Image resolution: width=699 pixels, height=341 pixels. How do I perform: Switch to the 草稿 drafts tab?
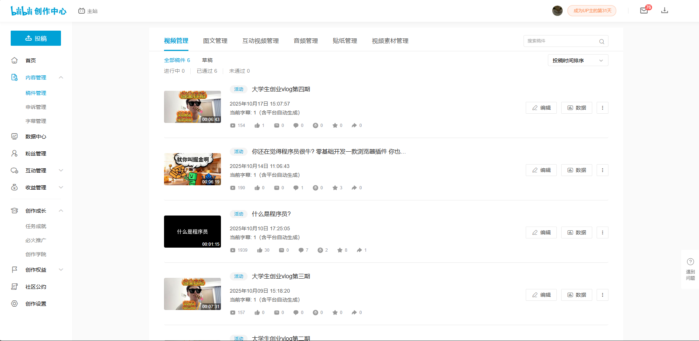[207, 60]
